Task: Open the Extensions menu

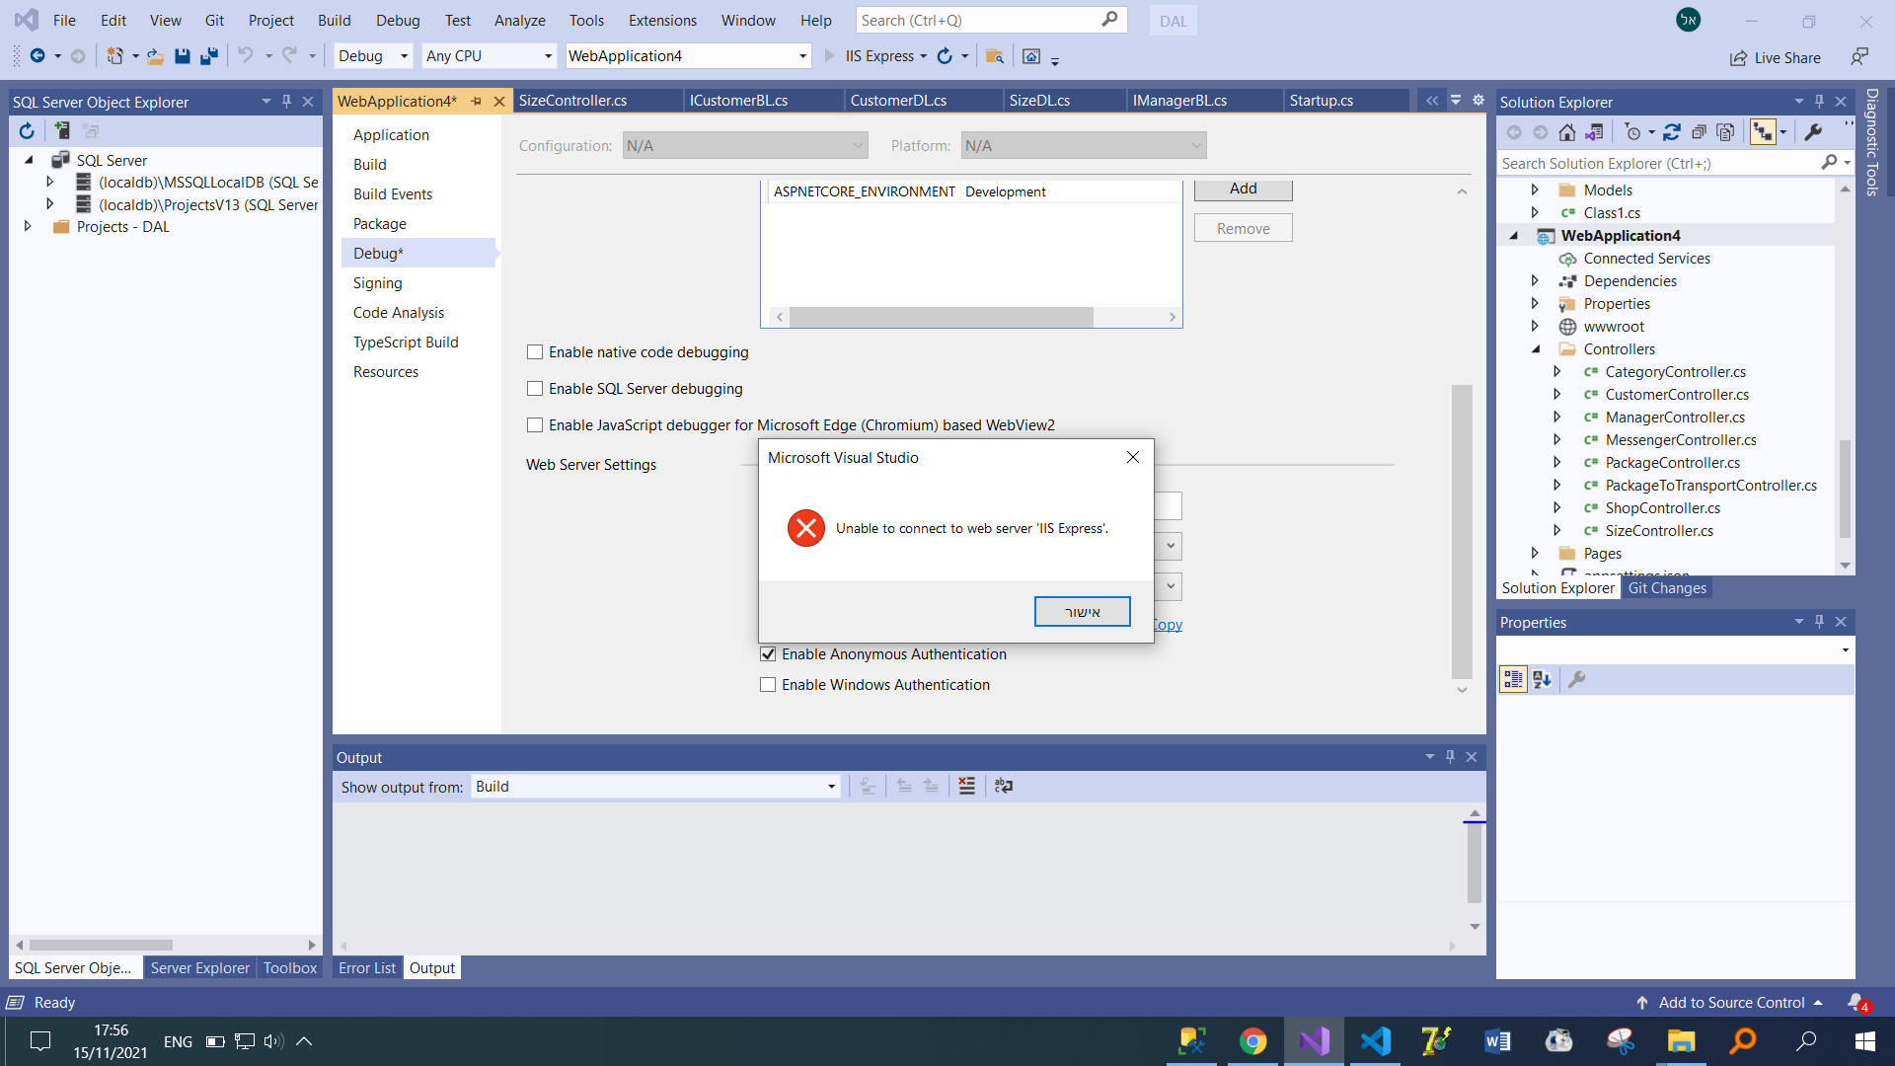Action: point(661,20)
